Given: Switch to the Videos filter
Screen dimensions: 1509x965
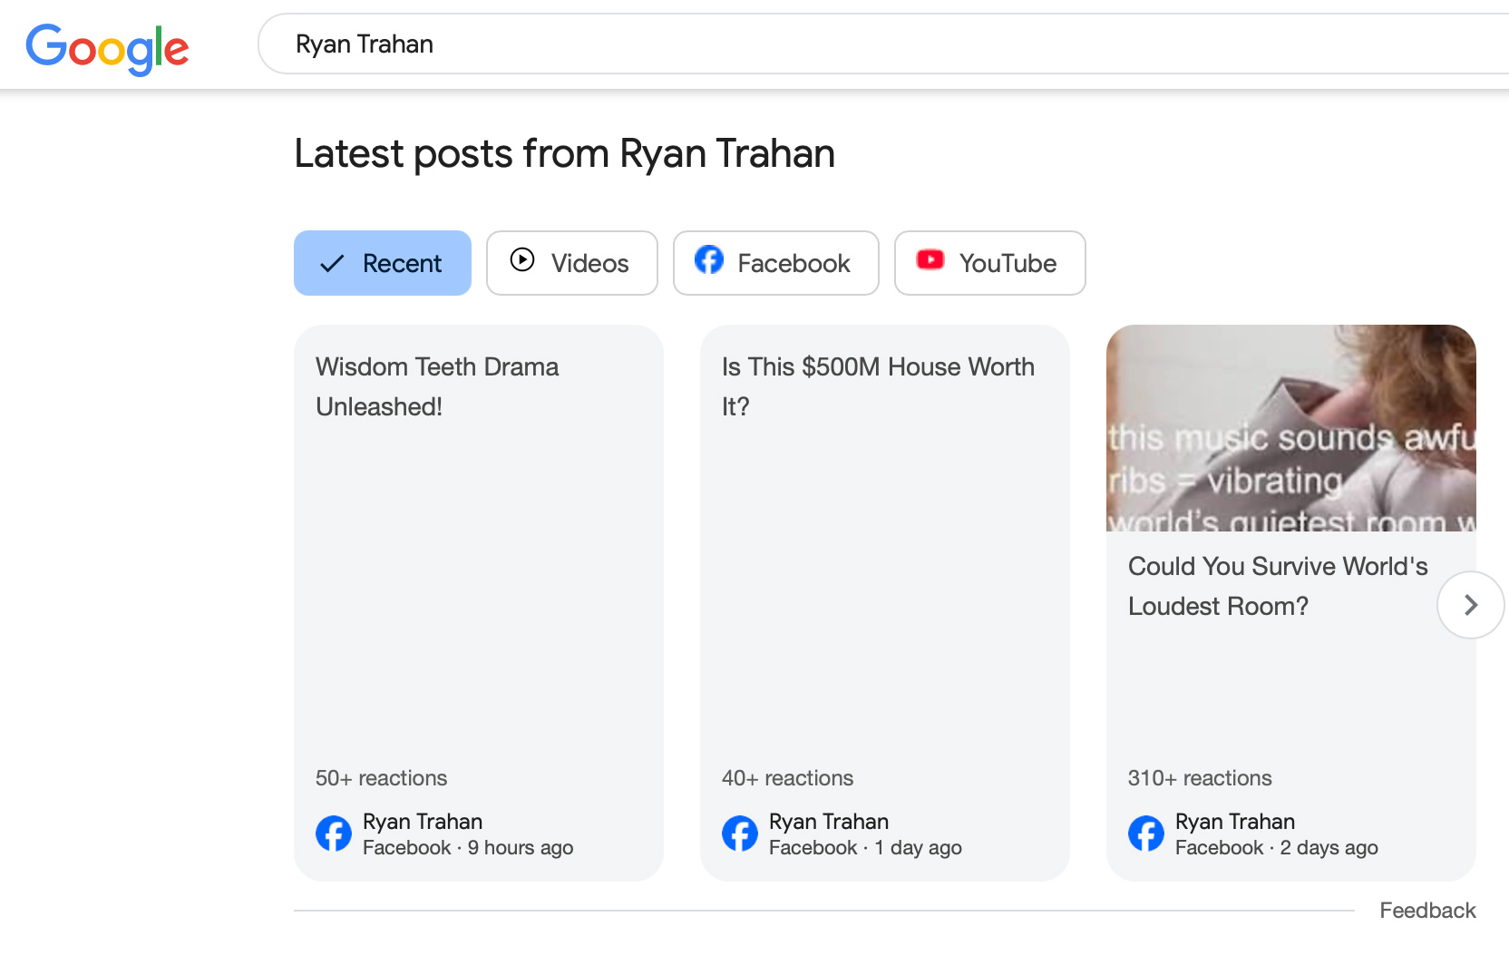Looking at the screenshot, I should coord(571,263).
